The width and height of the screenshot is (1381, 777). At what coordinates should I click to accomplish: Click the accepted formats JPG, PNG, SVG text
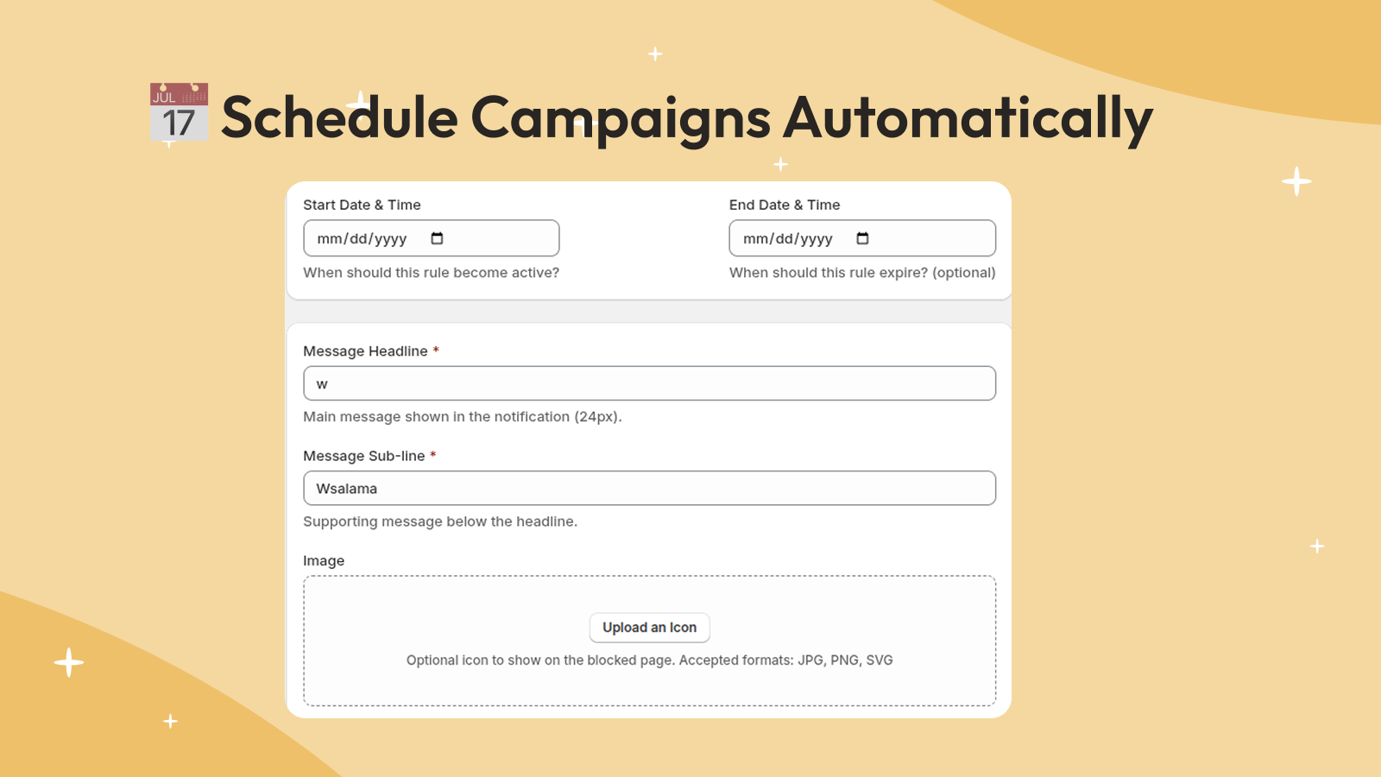pos(649,660)
